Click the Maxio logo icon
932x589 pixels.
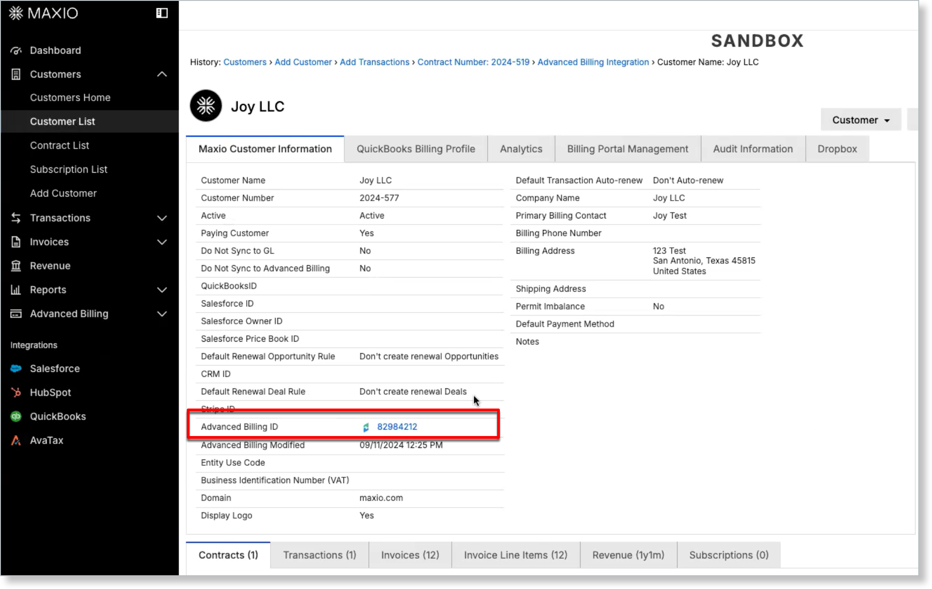pos(16,13)
